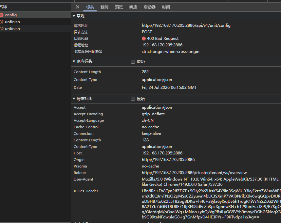
Task: Open the 时间 tab
Action: tap(166, 7)
